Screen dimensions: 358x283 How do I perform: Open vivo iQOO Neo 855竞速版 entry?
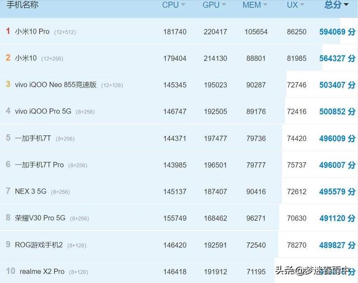click(56, 85)
